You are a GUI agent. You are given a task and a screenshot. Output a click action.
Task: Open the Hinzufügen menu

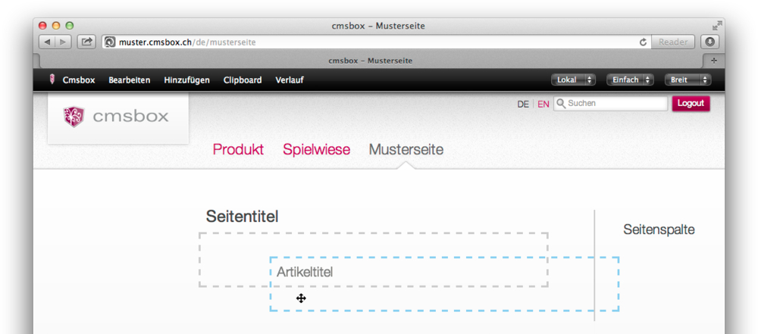(x=186, y=80)
